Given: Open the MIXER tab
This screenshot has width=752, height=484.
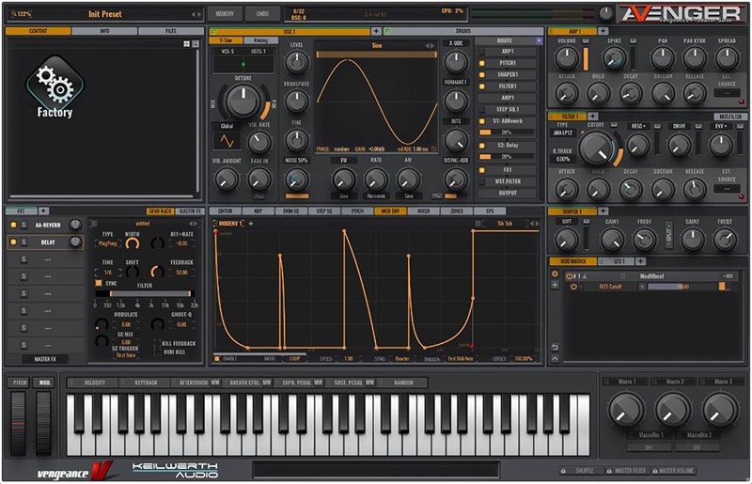Looking at the screenshot, I should [x=422, y=211].
